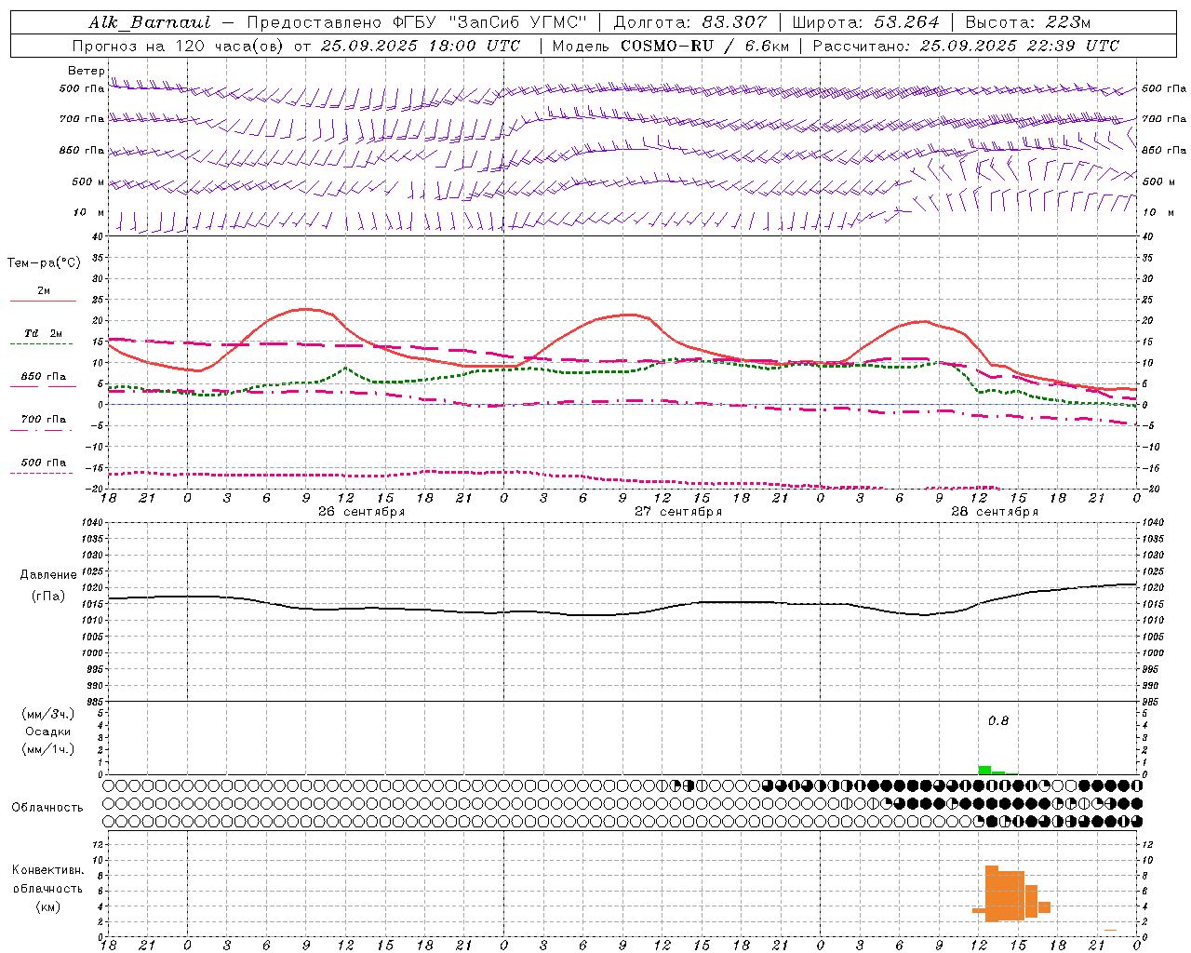This screenshot has width=1191, height=953.
Task: Click the Долгота: 83.307 longitude value
Action: pos(690,22)
